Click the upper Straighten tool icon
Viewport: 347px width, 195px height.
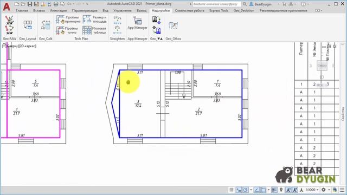pyautogui.click(x=117, y=20)
